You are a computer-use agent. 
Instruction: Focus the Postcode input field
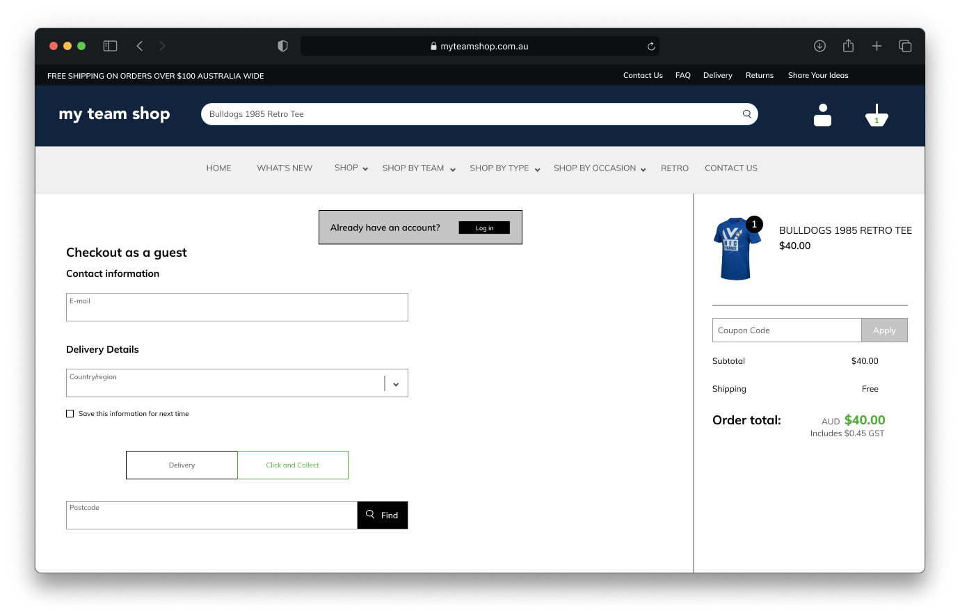point(211,515)
